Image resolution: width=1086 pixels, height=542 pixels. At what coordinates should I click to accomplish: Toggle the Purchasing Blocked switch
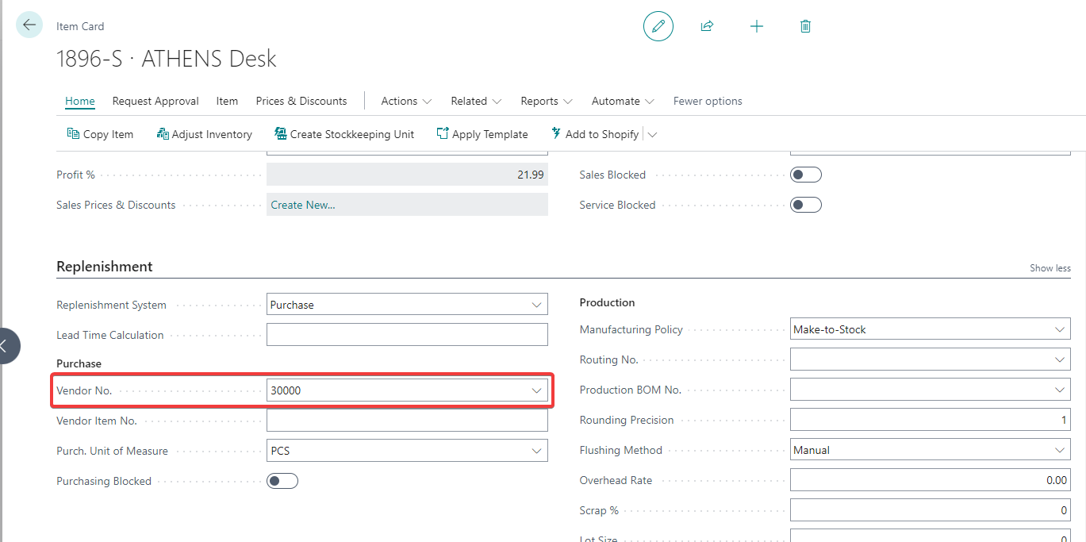point(282,481)
